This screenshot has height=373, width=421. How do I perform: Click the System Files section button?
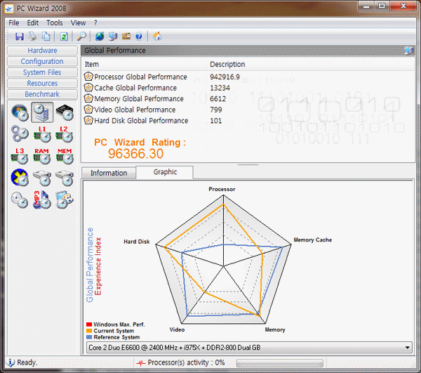[42, 72]
